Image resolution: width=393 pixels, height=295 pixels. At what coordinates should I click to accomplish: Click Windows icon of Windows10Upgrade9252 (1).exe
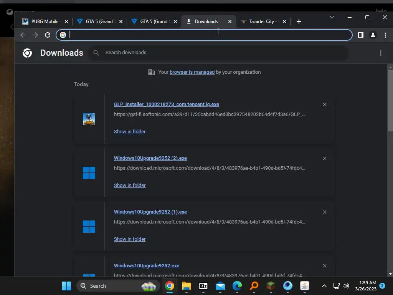[89, 227]
